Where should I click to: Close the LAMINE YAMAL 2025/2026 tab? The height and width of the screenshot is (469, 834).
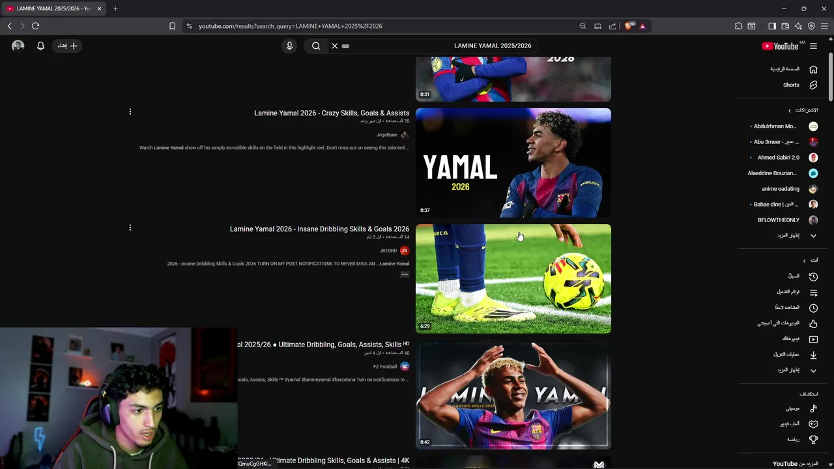pyautogui.click(x=99, y=8)
